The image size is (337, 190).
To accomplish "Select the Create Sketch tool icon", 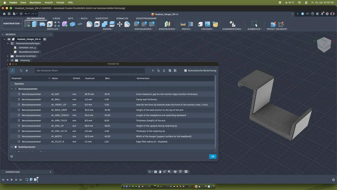I will 27,24.
